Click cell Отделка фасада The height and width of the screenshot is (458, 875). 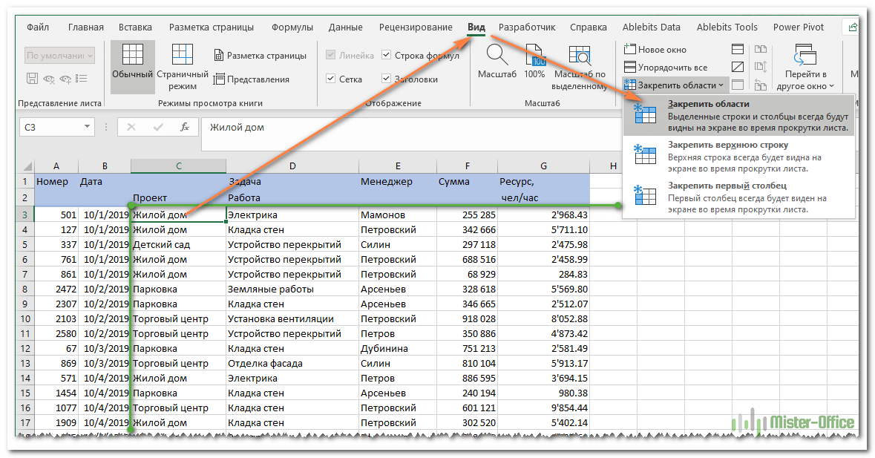point(292,363)
